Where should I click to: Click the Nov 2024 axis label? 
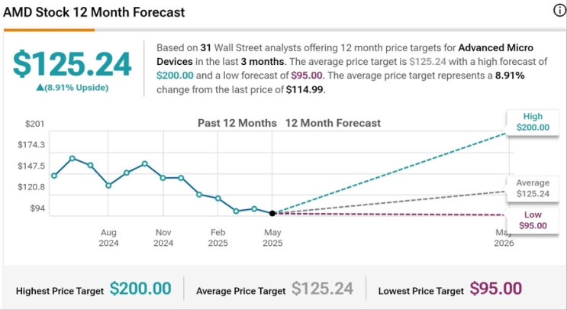[x=163, y=237]
